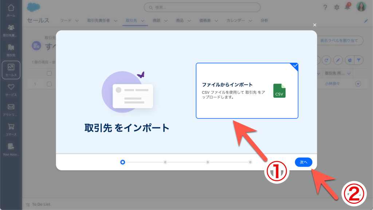
Task: Switch to the 取引先 tab
Action: [x=131, y=20]
